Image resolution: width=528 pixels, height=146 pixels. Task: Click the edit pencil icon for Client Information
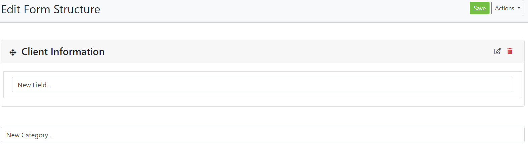point(498,51)
